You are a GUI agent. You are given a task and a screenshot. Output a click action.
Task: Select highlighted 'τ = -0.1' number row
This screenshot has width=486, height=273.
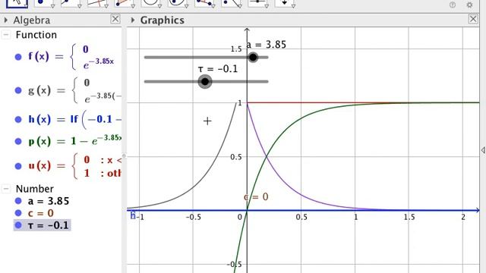click(x=43, y=225)
